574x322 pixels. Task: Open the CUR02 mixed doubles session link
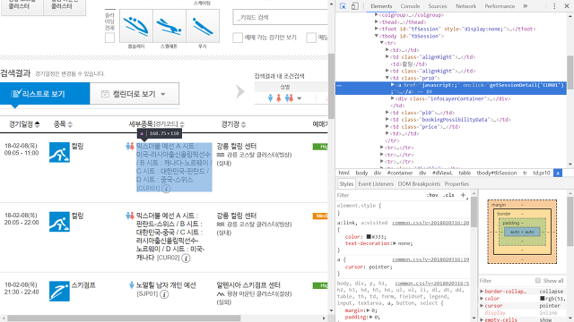(x=170, y=236)
